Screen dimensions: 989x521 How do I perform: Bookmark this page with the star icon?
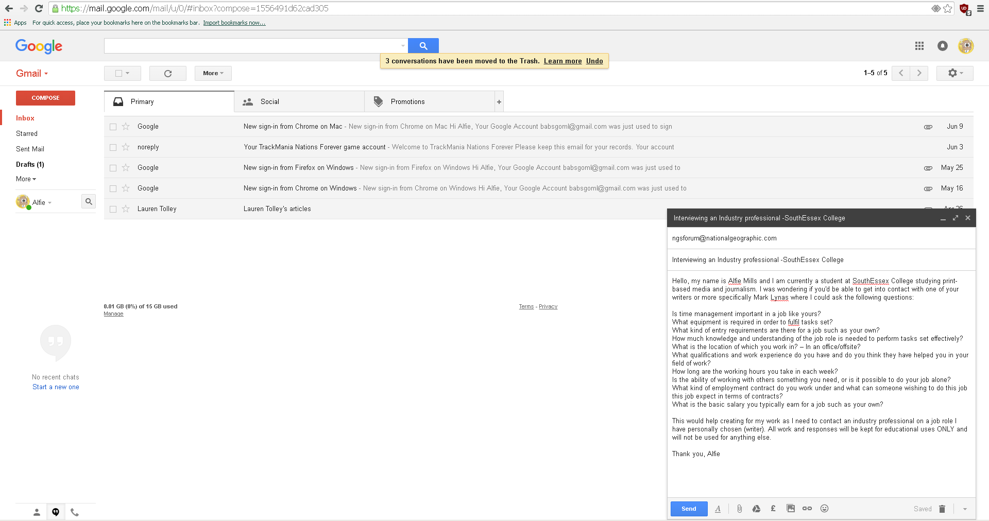pos(948,8)
